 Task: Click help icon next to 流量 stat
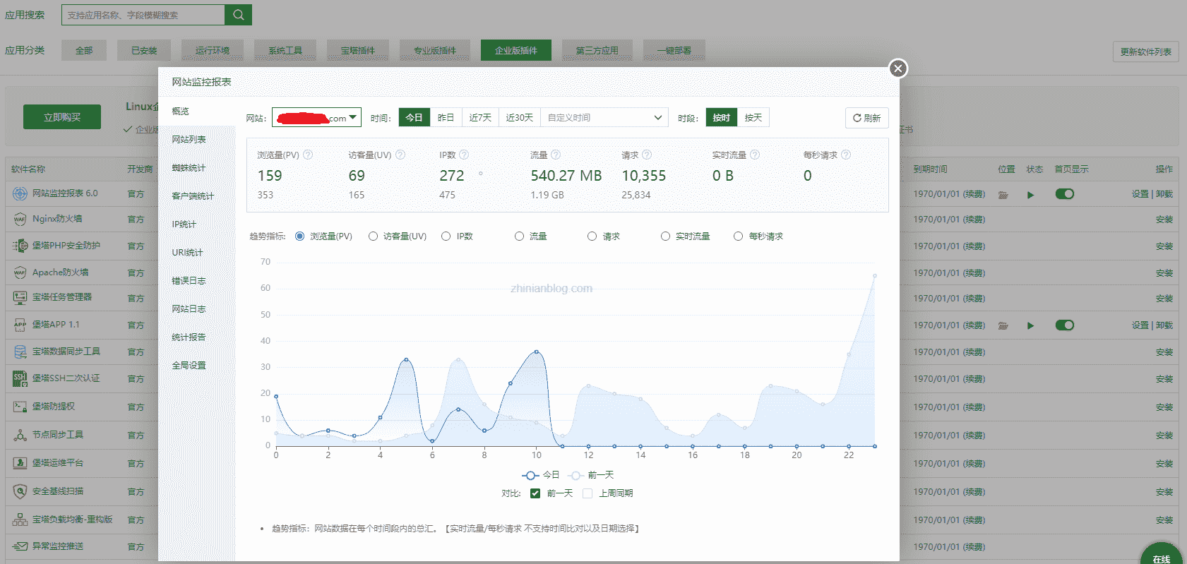556,155
